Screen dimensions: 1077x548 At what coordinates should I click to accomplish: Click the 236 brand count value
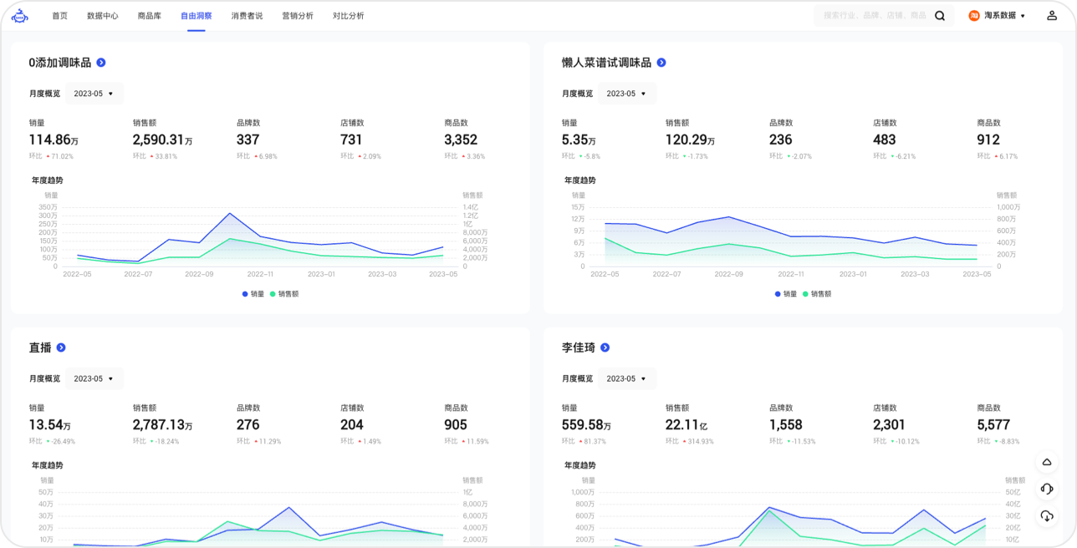coord(781,140)
